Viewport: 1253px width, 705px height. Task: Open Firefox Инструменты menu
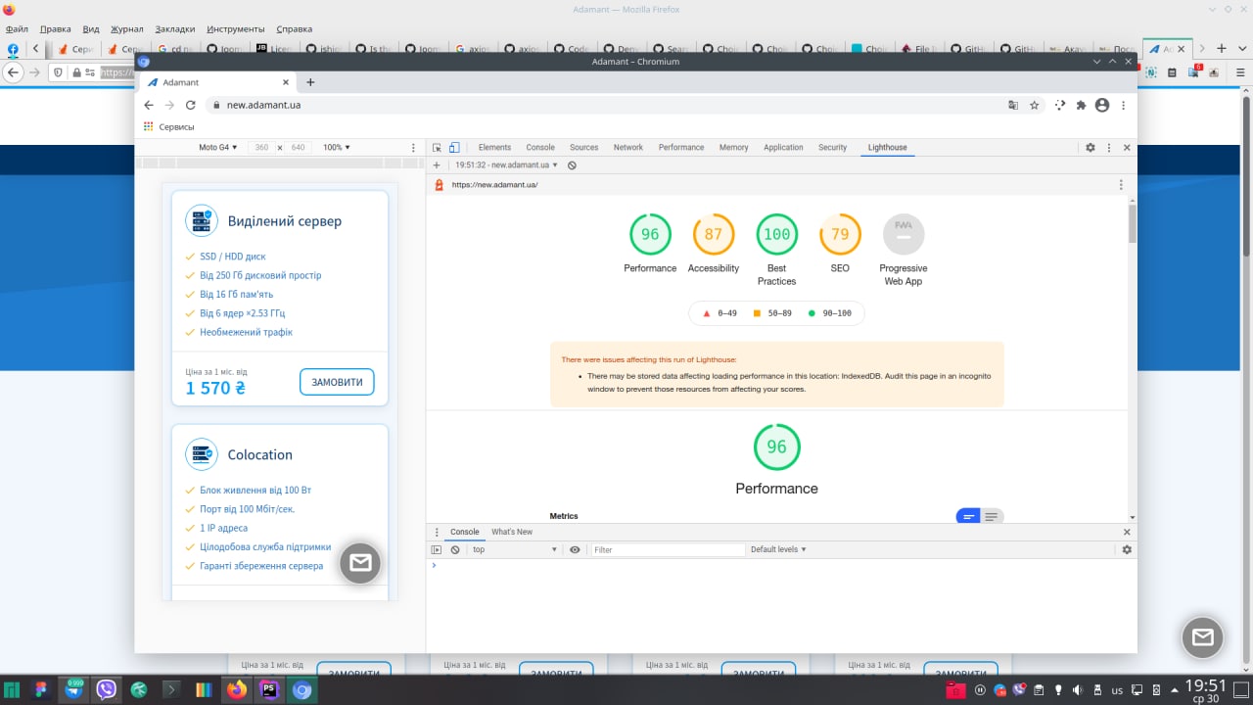(x=235, y=29)
